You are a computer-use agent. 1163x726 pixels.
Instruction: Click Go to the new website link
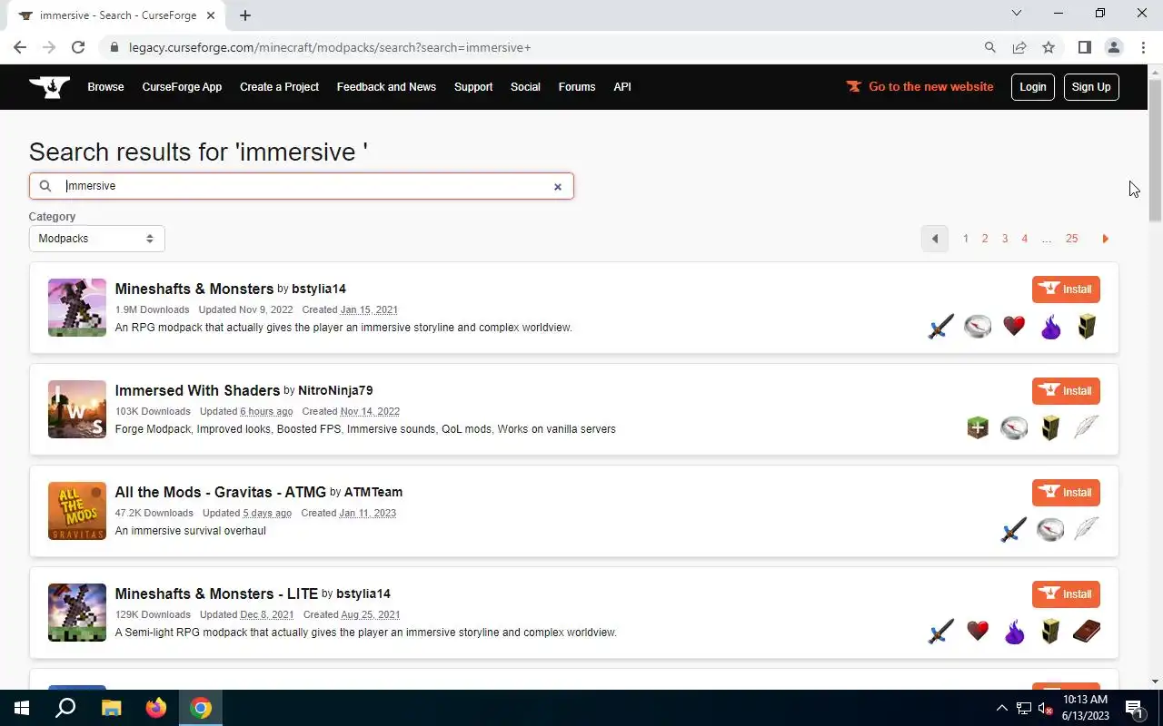tap(919, 87)
